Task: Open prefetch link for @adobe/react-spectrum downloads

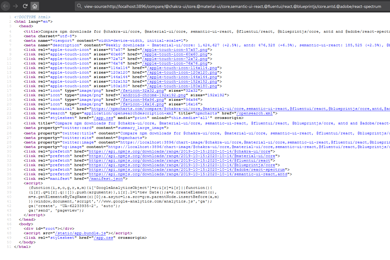Action: tap(187, 169)
